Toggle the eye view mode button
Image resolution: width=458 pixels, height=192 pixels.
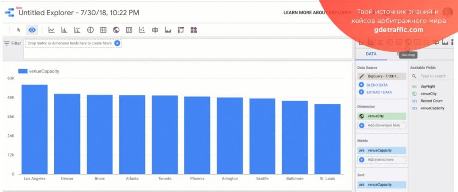(32, 30)
